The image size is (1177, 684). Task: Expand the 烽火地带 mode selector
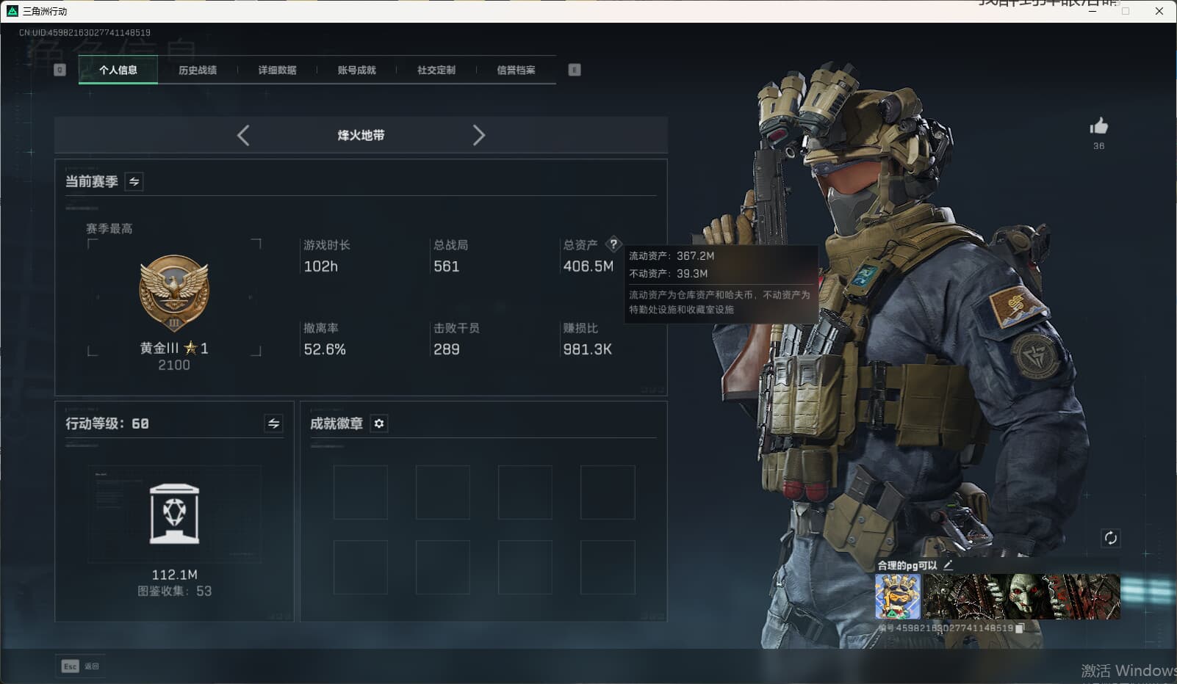(361, 135)
